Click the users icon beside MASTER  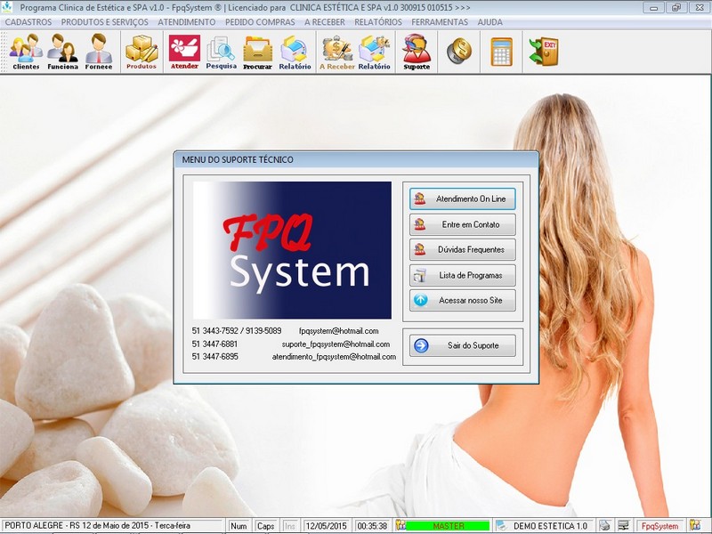[400, 525]
